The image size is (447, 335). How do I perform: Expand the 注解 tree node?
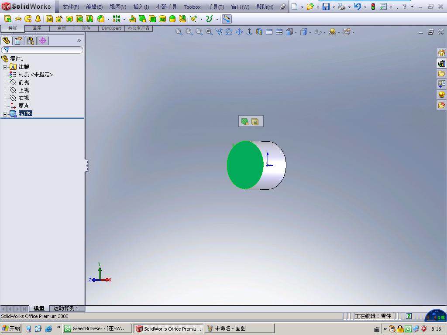click(5, 67)
